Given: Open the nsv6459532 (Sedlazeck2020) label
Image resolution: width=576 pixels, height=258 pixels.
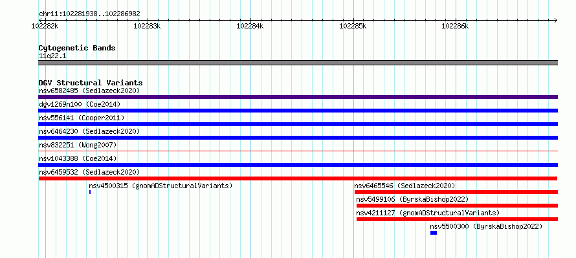Looking at the screenshot, I should pyautogui.click(x=89, y=172).
